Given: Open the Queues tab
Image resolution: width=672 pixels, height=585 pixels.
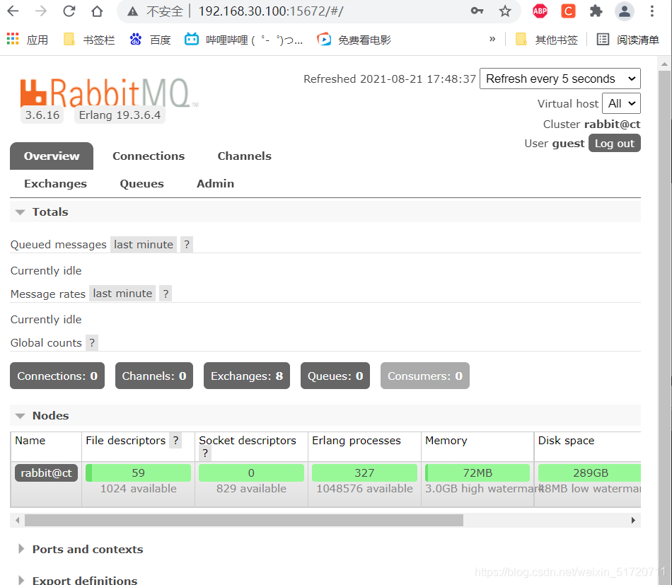Looking at the screenshot, I should tap(142, 183).
